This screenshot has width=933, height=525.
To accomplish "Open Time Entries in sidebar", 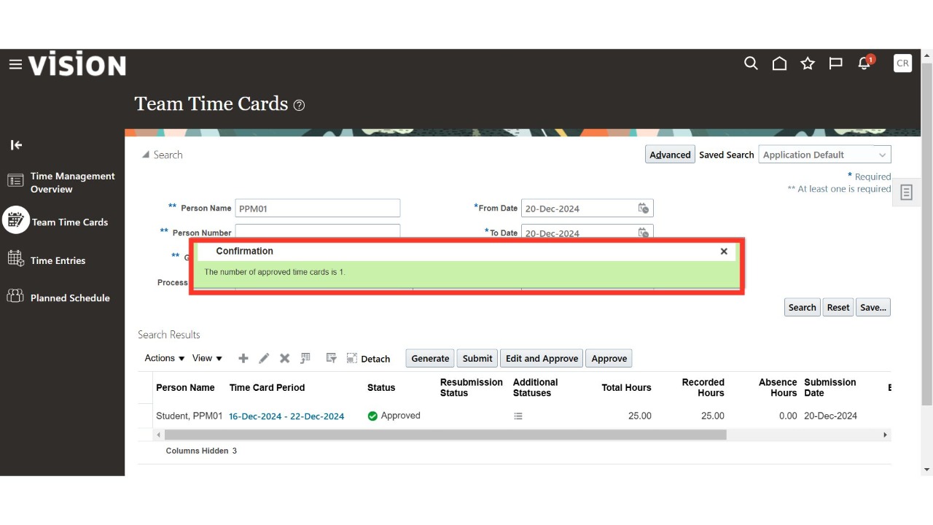I will click(47, 260).
